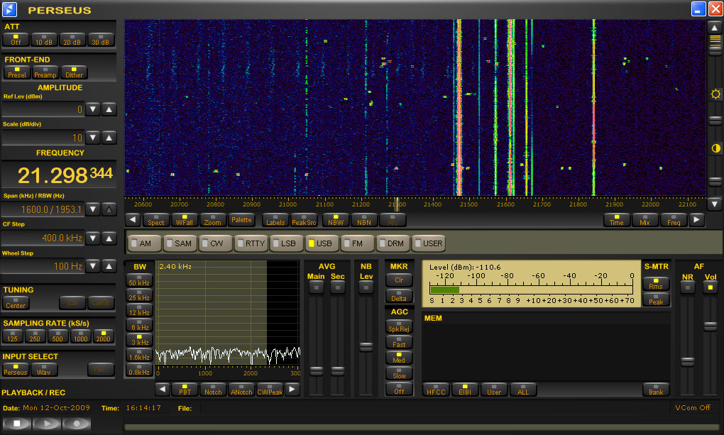Toggle the Presel front-end filter
The image size is (724, 435).
(16, 72)
